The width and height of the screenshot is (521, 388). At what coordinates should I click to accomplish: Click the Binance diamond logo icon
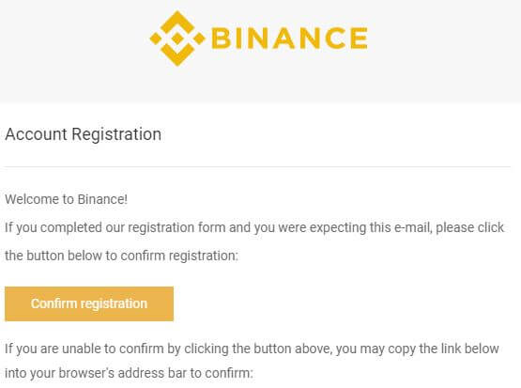(177, 39)
